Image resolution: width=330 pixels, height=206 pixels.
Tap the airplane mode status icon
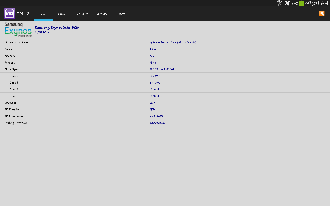click(287, 3)
